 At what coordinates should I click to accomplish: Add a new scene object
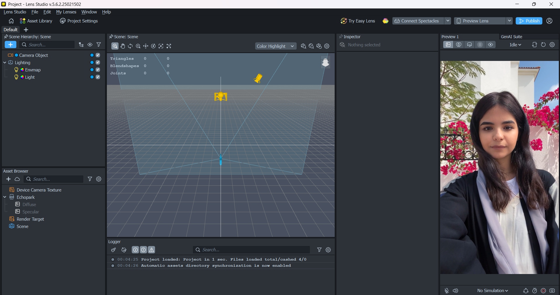click(11, 45)
